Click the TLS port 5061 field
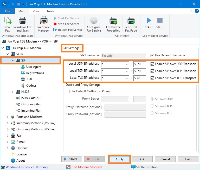 pos(140,78)
